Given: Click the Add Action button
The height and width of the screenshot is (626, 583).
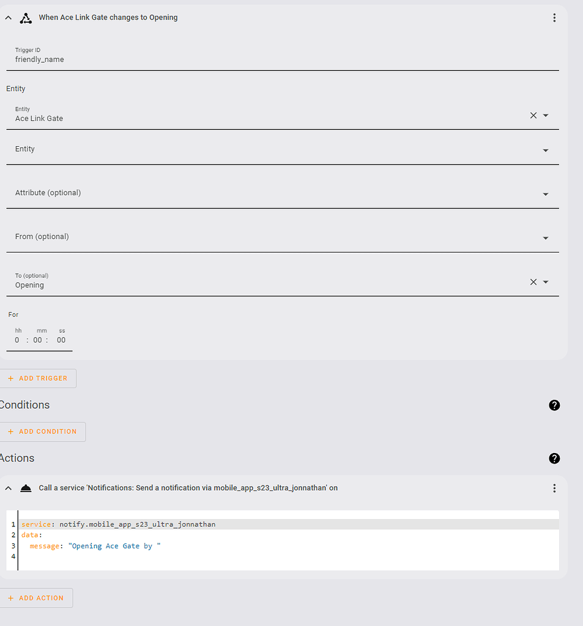Looking at the screenshot, I should (x=36, y=598).
